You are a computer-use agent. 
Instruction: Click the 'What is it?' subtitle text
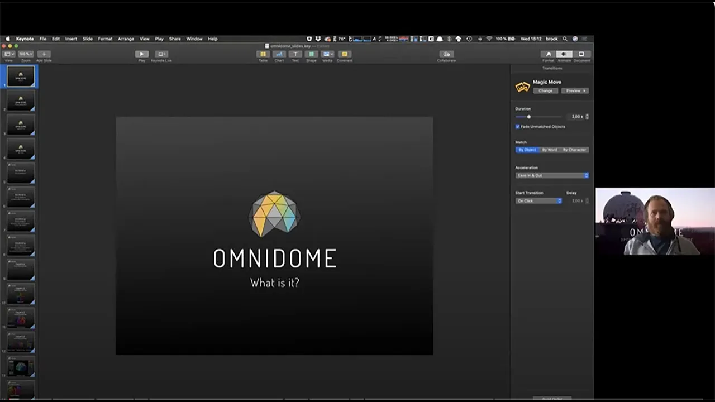274,283
